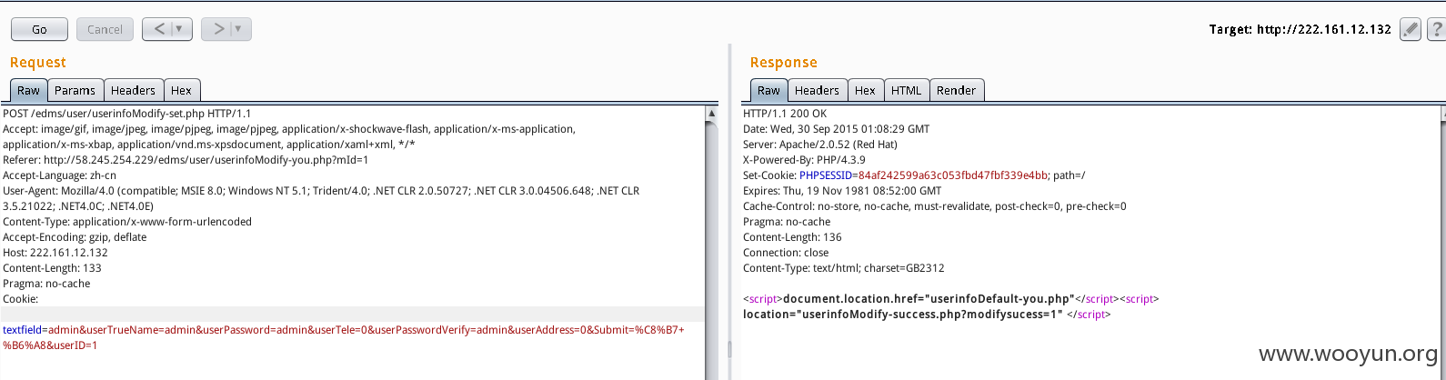Go forward in request history
This screenshot has width=1446, height=380.
click(x=218, y=29)
